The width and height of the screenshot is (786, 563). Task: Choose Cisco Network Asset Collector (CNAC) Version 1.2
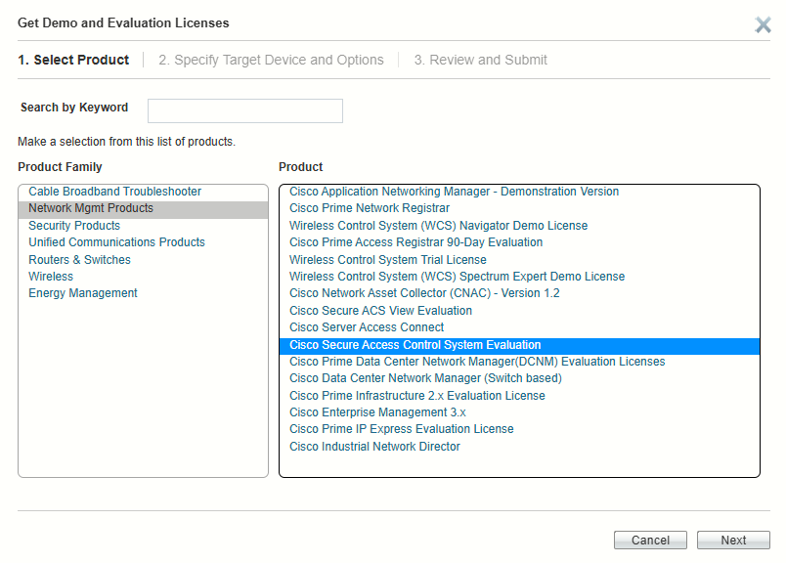[519, 293]
